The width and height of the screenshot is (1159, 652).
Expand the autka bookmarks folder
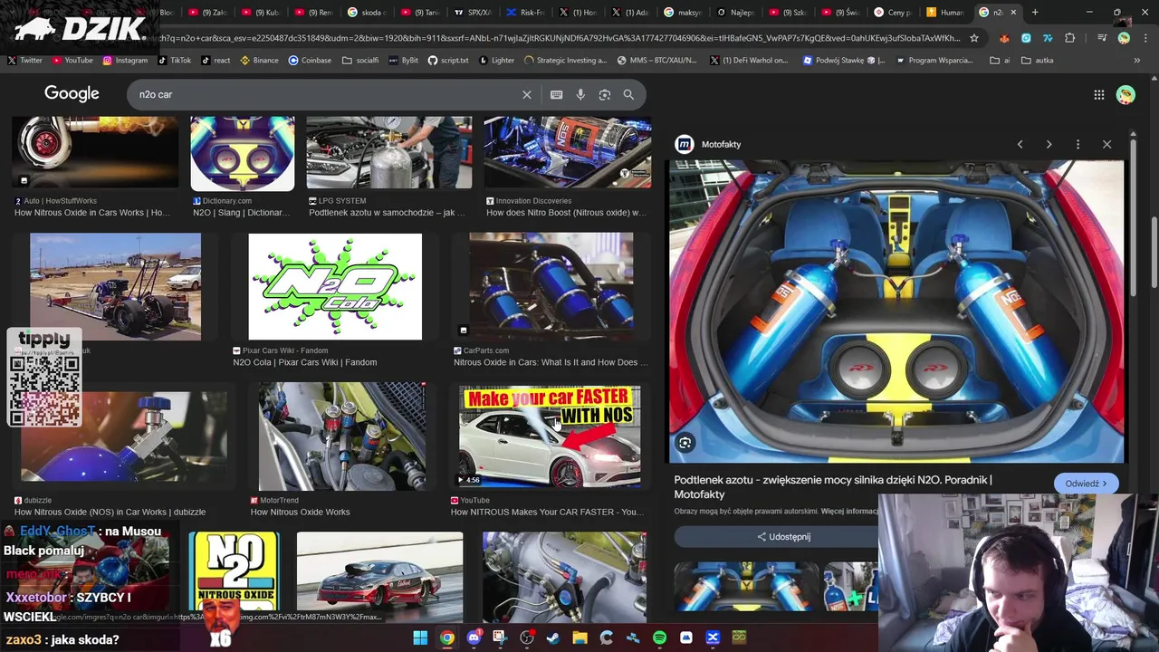pos(1038,61)
